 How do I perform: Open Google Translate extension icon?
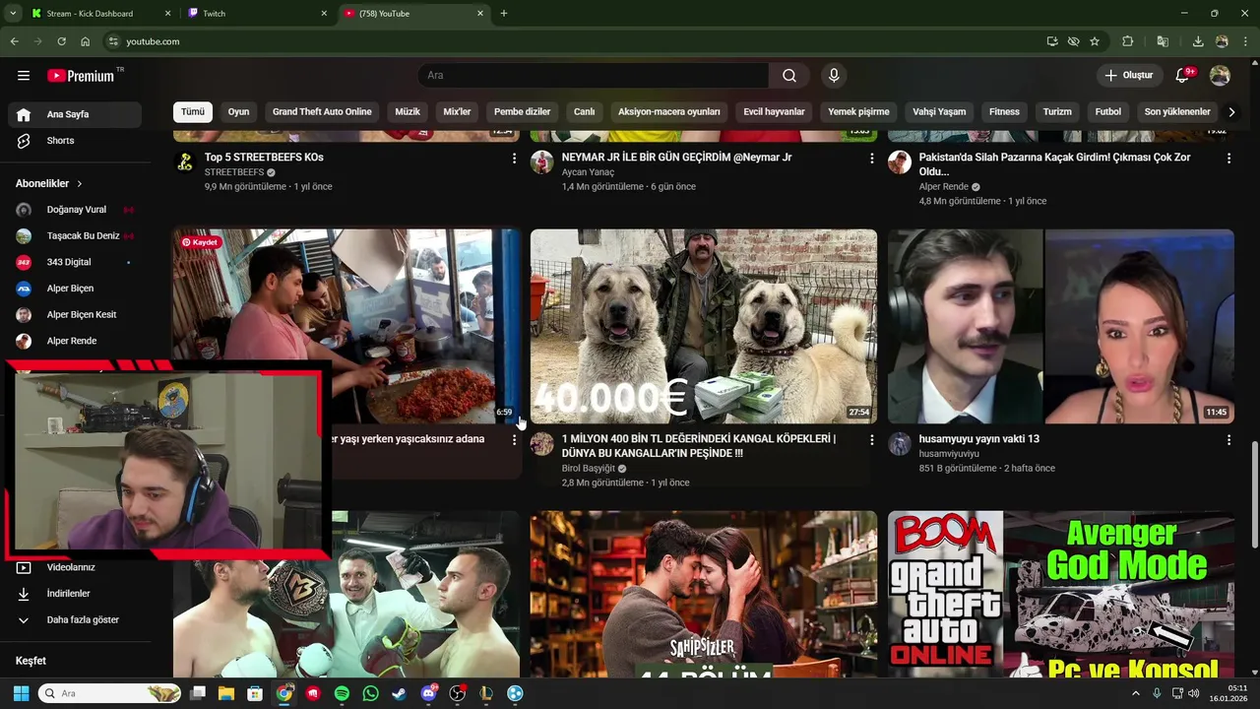1163,41
